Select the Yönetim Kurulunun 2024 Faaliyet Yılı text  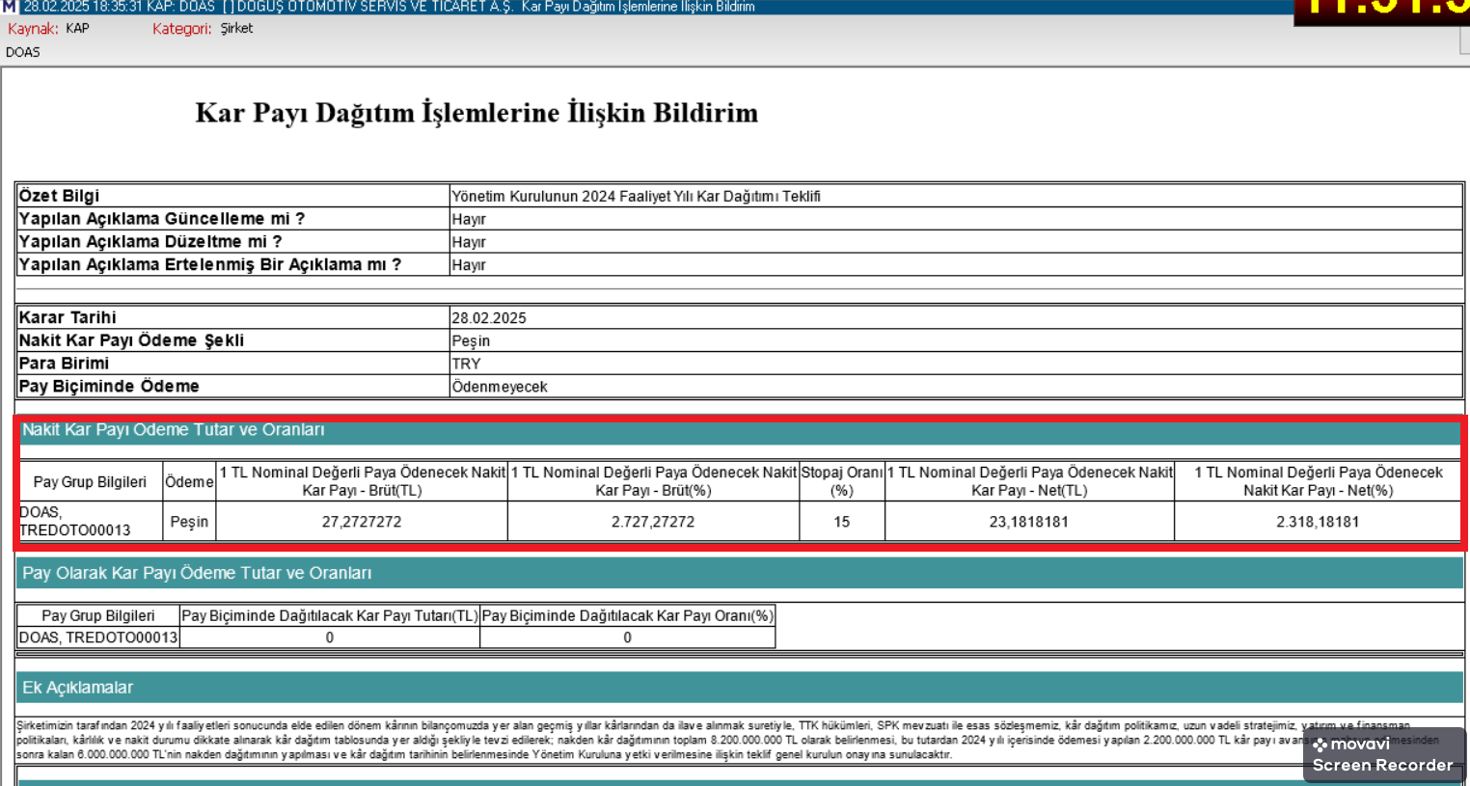[x=636, y=196]
